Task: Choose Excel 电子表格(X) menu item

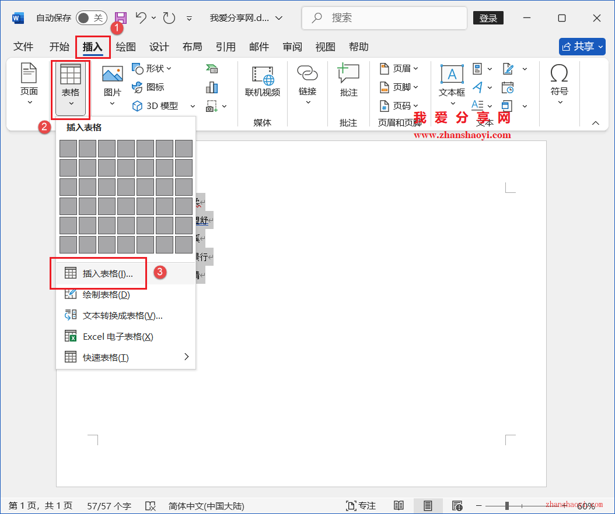Action: point(125,336)
